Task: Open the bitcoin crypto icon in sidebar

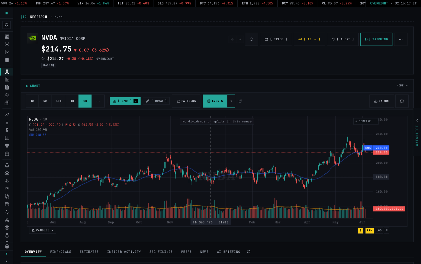Action: coord(7,130)
